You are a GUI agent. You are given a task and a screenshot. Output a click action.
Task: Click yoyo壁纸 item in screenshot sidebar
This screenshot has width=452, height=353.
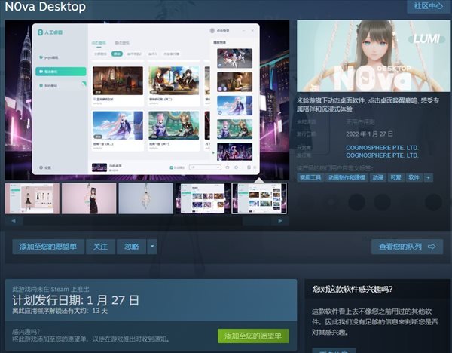tap(49, 57)
